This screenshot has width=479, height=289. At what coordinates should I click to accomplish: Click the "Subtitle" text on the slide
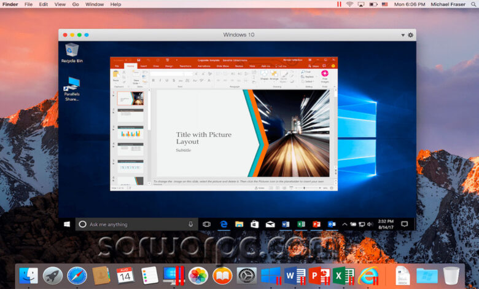click(x=183, y=150)
